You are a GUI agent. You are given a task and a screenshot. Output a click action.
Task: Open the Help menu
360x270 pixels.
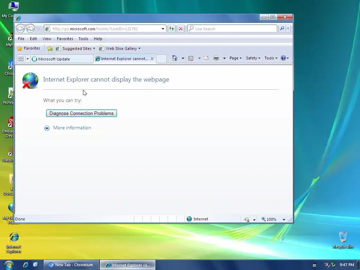(x=98, y=39)
